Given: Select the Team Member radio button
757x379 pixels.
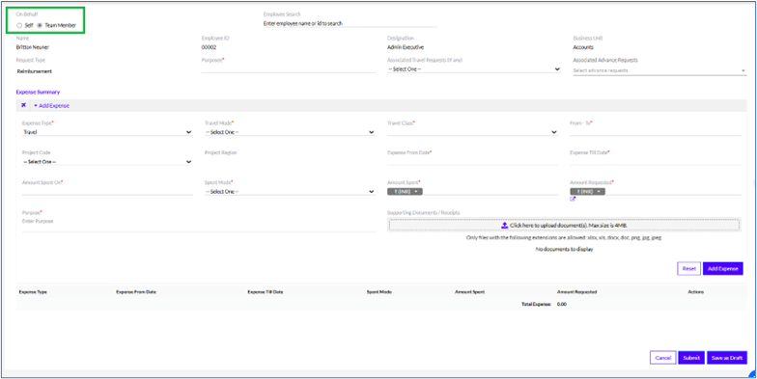Looking at the screenshot, I should (x=40, y=25).
